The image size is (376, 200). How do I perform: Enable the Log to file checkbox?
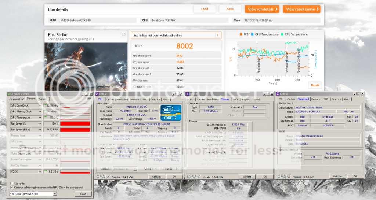point(12,183)
